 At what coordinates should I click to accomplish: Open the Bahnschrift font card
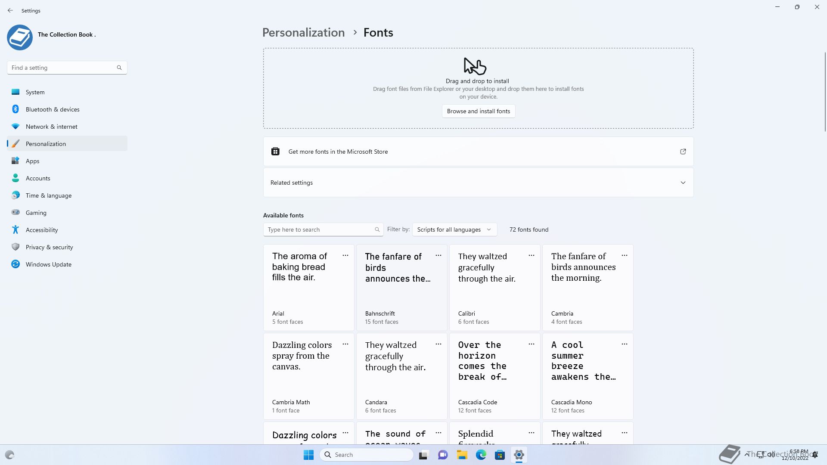402,288
